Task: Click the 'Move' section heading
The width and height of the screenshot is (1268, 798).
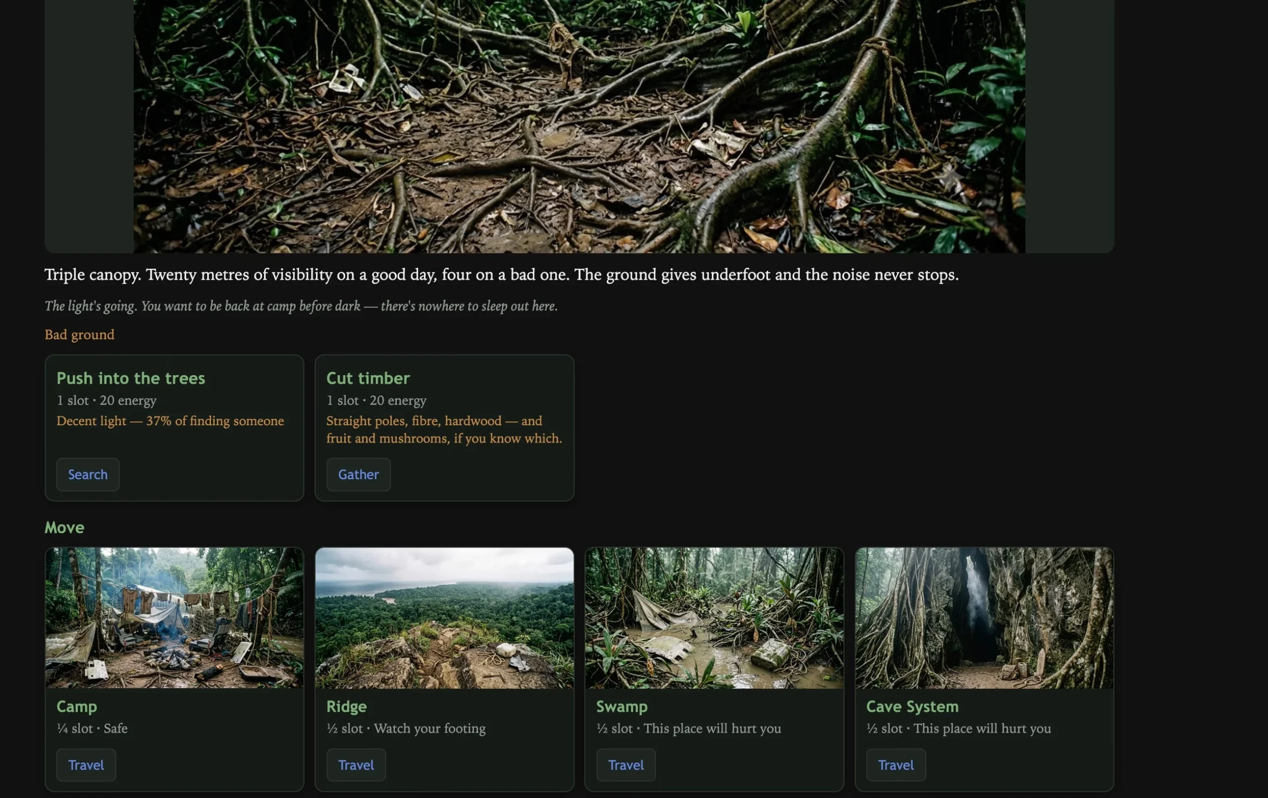Action: point(64,527)
